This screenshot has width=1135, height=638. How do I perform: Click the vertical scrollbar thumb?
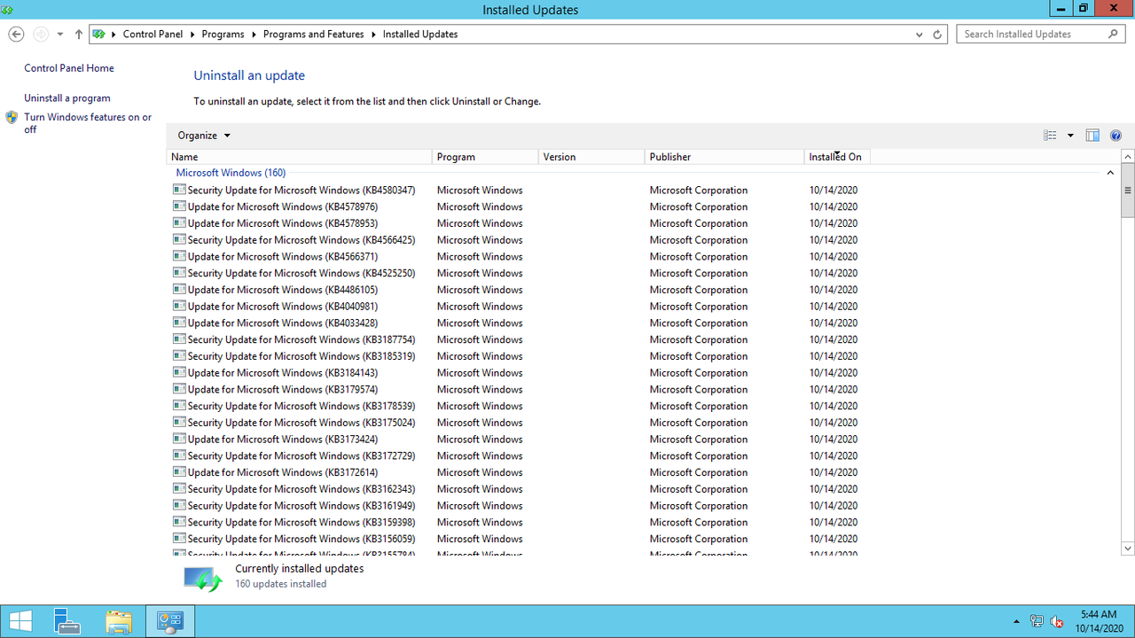[x=1128, y=191]
